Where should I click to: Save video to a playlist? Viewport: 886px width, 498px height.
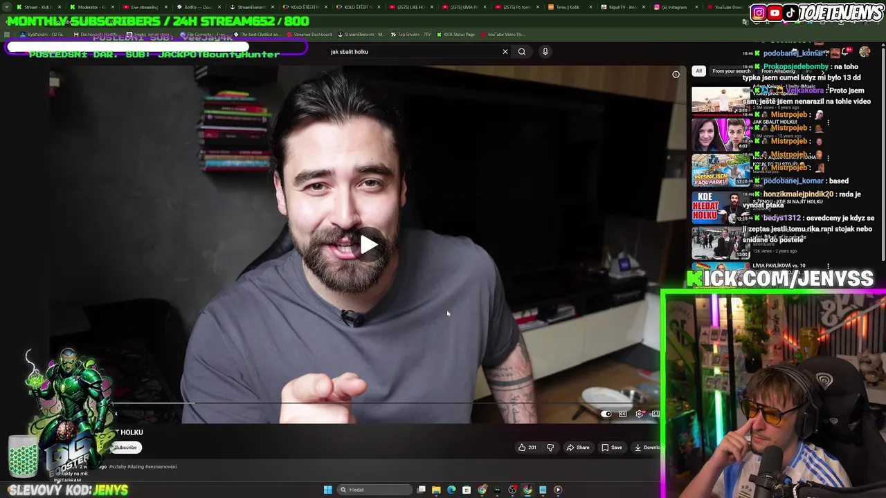[x=612, y=448]
